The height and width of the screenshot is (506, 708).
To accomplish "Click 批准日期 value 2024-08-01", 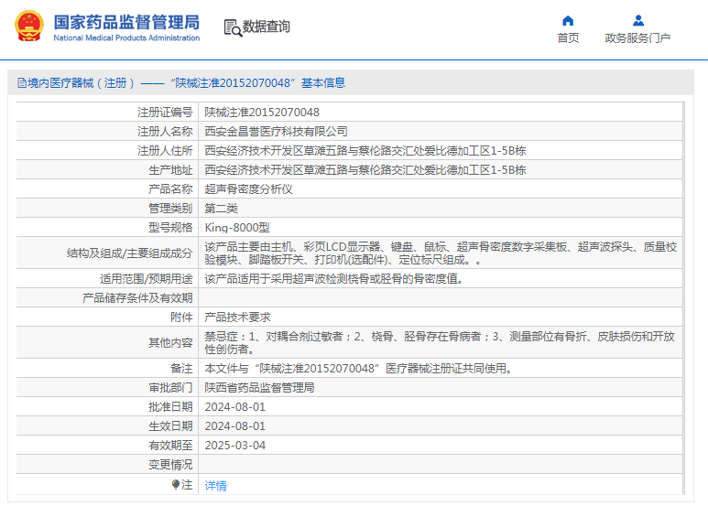I will point(234,407).
